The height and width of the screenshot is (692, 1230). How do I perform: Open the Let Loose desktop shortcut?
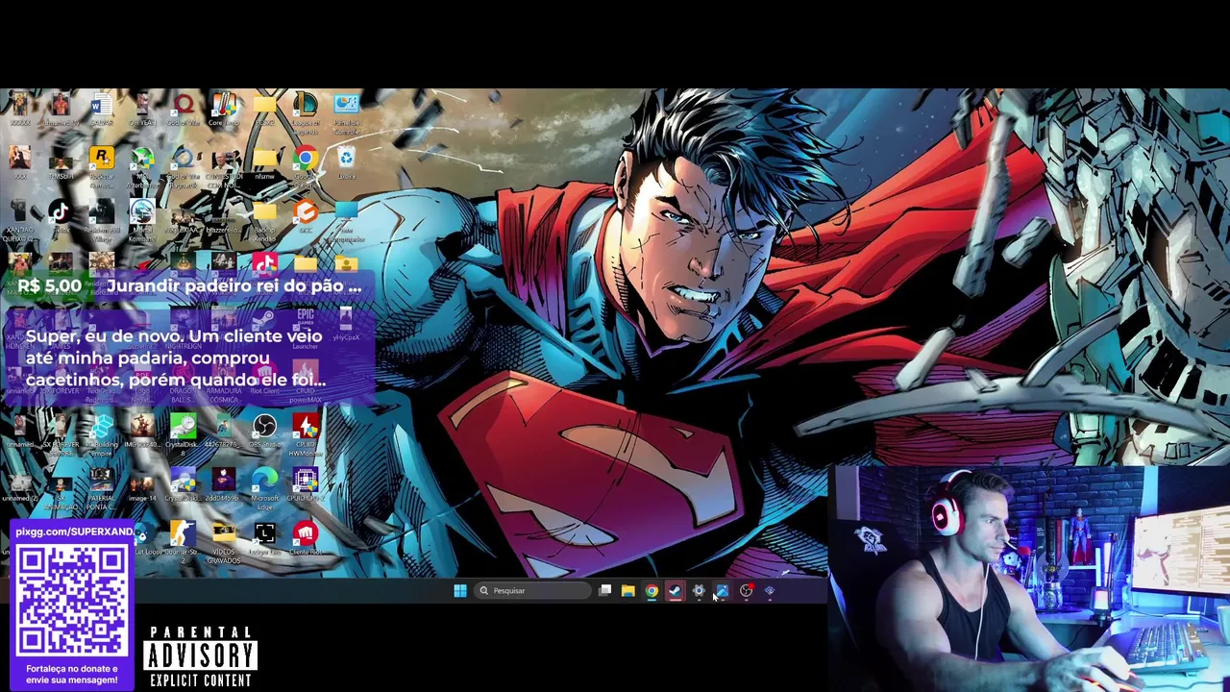click(x=146, y=538)
